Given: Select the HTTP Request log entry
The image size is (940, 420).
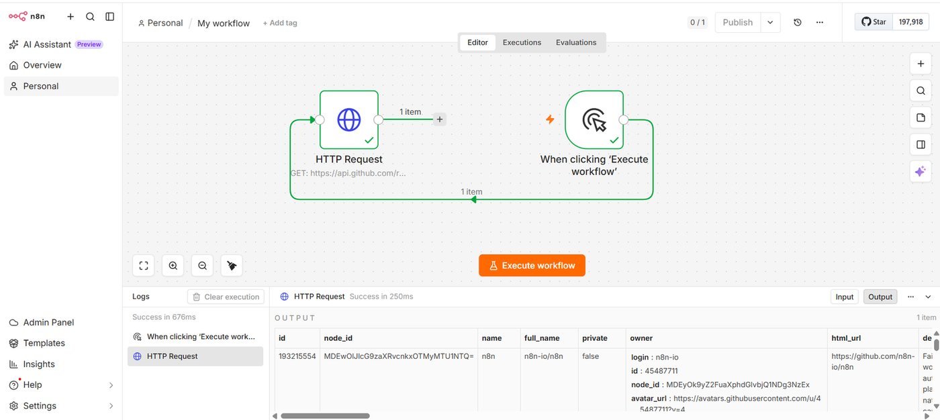Looking at the screenshot, I should pos(195,356).
